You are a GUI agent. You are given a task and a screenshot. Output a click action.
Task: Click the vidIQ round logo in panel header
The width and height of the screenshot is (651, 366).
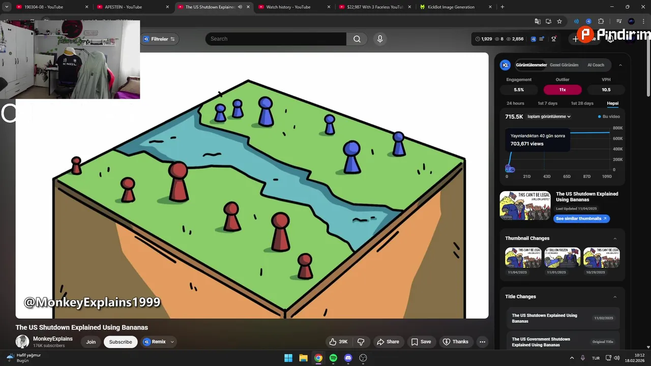(505, 65)
